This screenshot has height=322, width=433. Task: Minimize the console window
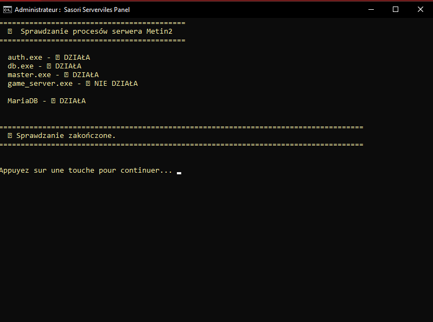coord(371,9)
